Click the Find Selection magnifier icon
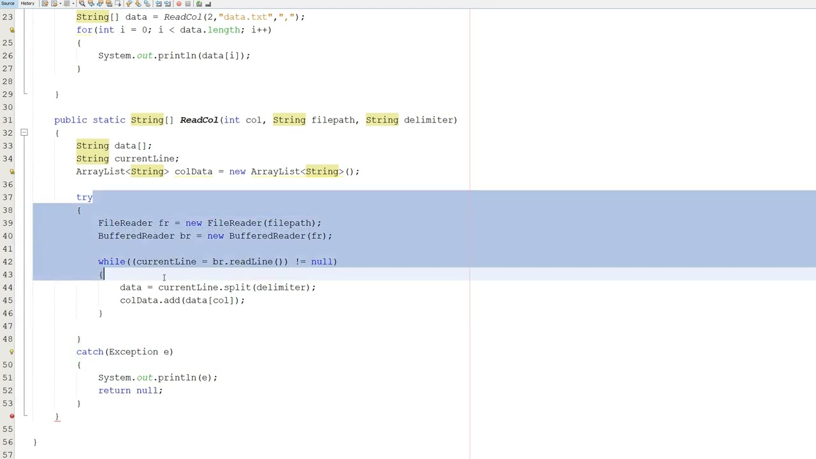The height and width of the screenshot is (459, 816). coord(82,3)
